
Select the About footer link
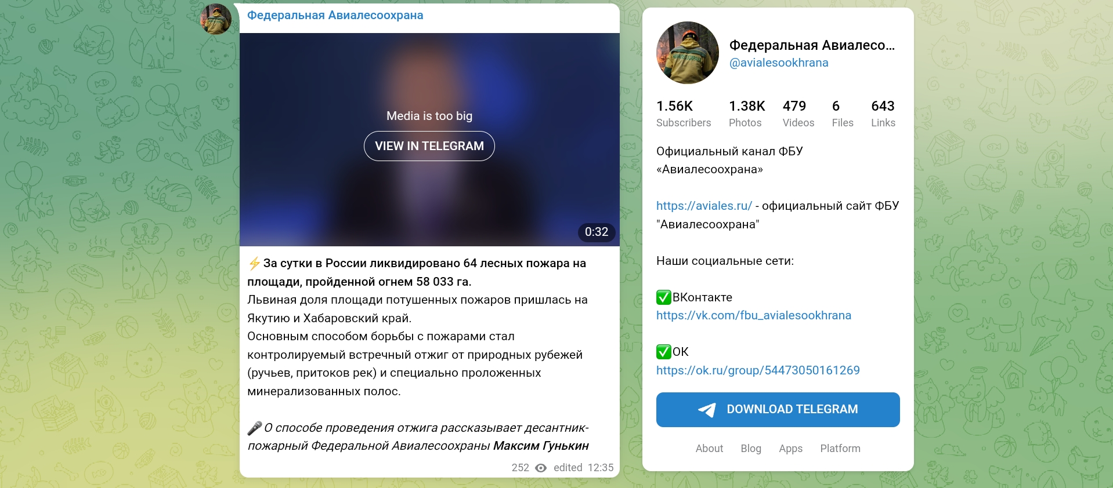(709, 449)
